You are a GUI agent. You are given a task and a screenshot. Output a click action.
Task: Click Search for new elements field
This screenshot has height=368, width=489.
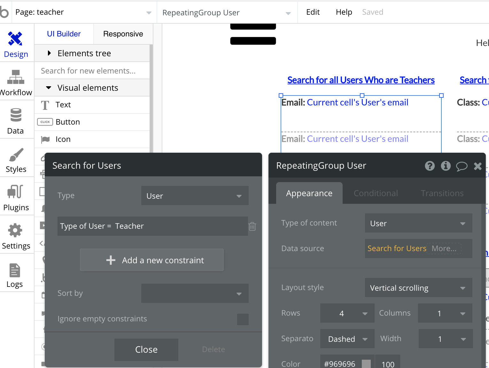click(92, 71)
